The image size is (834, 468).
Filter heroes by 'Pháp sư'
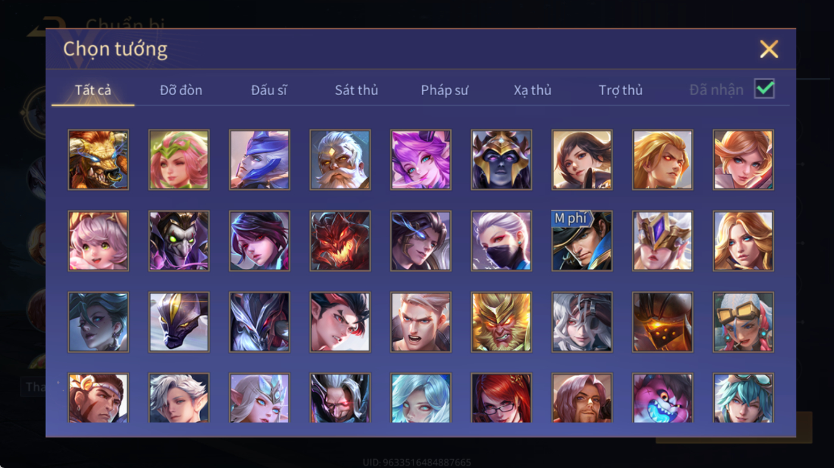[444, 90]
